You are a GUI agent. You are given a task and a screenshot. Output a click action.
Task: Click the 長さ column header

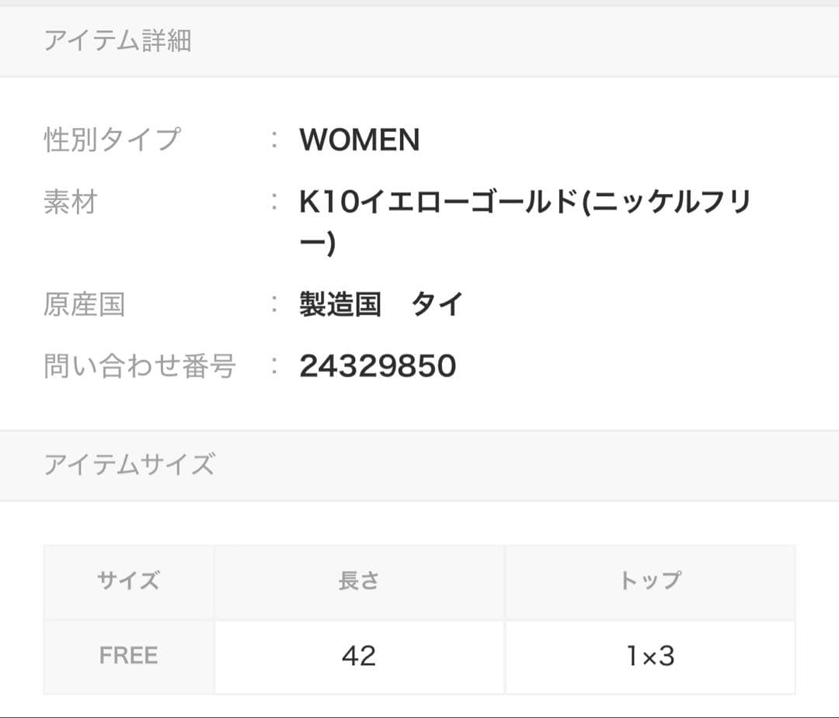click(x=359, y=581)
